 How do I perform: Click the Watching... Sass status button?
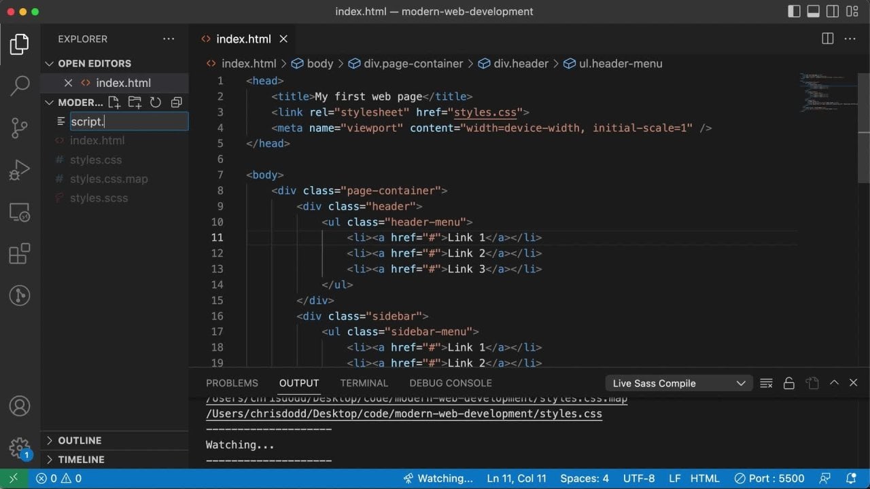(x=438, y=478)
